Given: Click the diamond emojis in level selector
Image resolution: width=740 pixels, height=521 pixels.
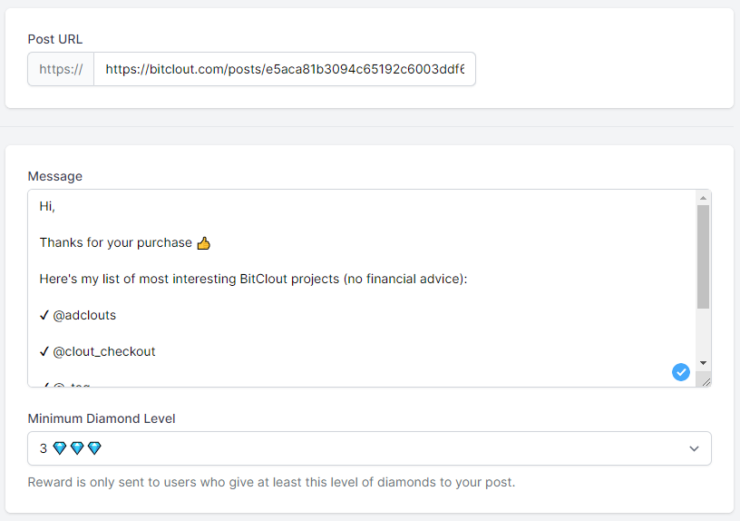Looking at the screenshot, I should pos(77,448).
